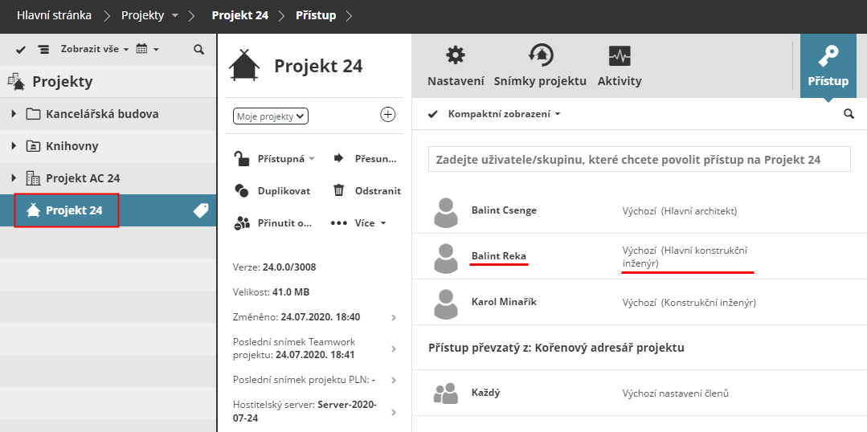Open the Moje projekty combo box
The height and width of the screenshot is (432, 867).
click(x=272, y=116)
